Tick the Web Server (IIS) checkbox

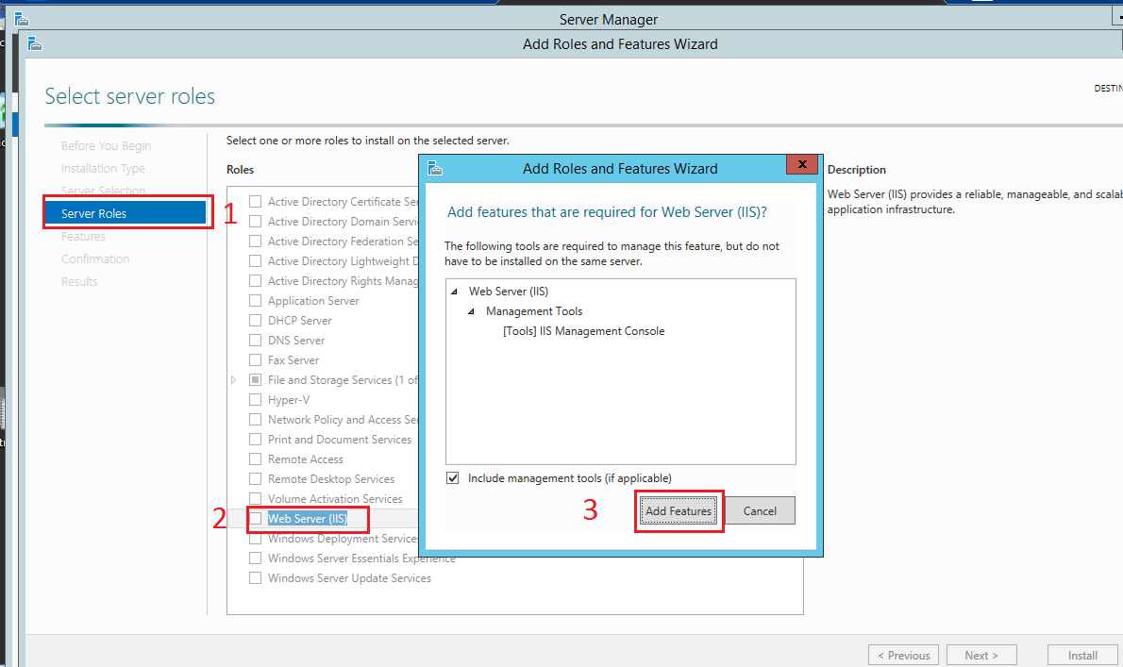(256, 519)
